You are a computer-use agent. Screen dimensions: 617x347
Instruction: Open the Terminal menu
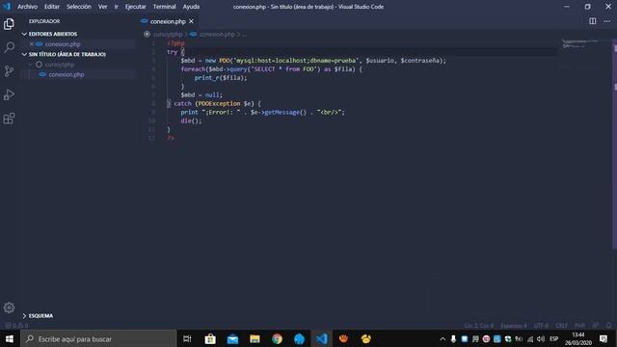point(164,7)
